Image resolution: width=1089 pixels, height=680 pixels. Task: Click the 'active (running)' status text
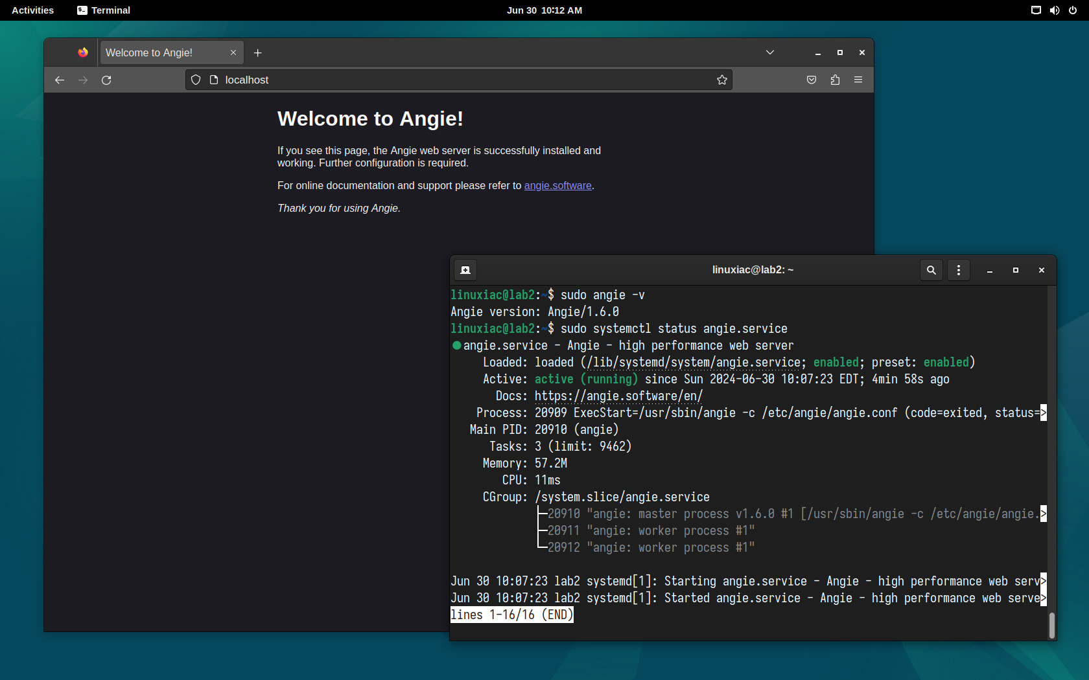586,379
